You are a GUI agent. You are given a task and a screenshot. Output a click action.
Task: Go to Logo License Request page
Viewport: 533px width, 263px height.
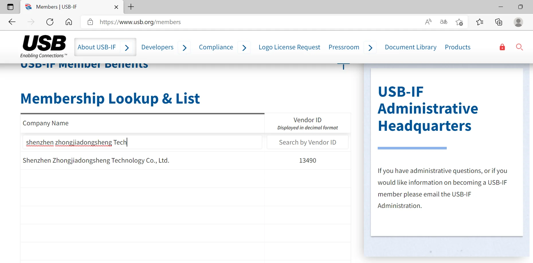pyautogui.click(x=289, y=47)
